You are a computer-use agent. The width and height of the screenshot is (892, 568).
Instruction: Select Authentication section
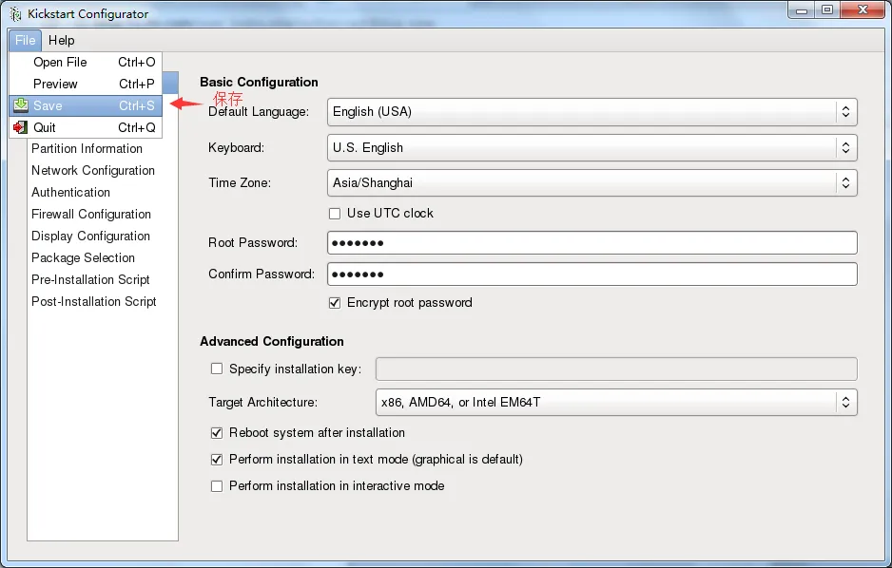tap(71, 193)
